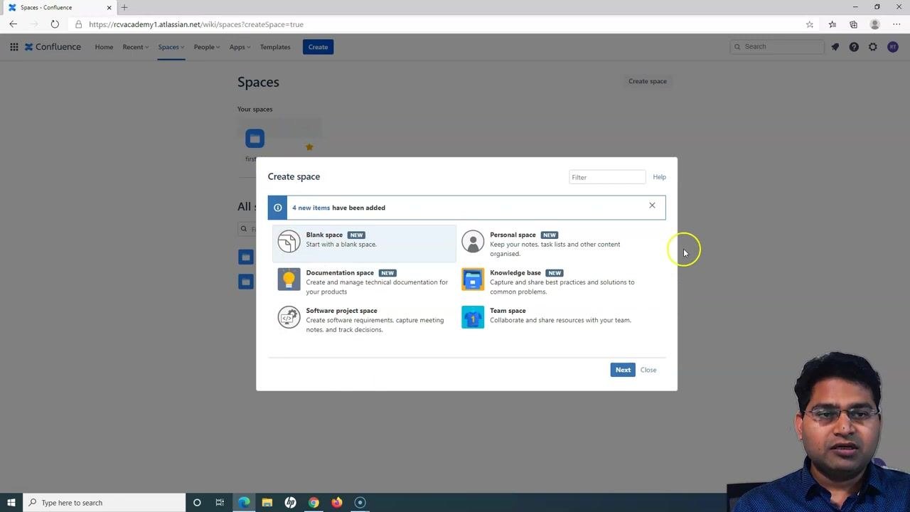Open Confluence settings gear
Image resolution: width=910 pixels, height=512 pixels.
(873, 47)
